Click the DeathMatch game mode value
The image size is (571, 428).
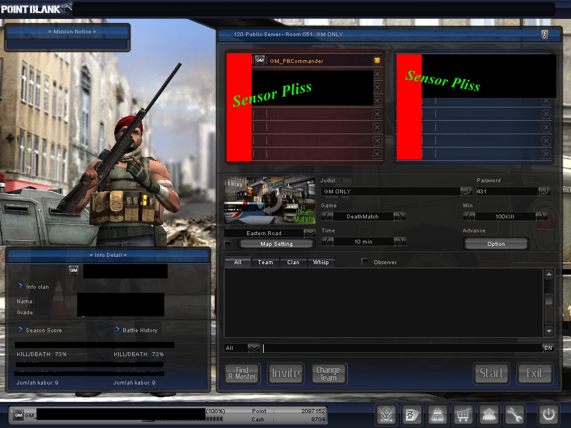pos(362,217)
